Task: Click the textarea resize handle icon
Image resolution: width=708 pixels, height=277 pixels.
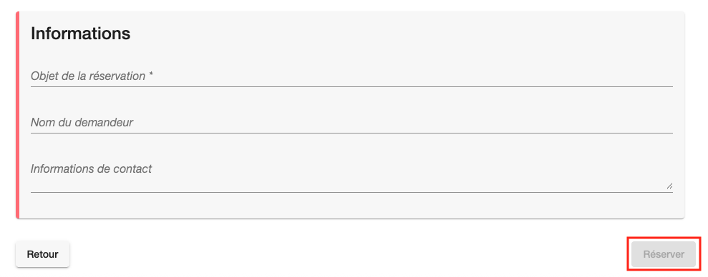Action: point(669,186)
